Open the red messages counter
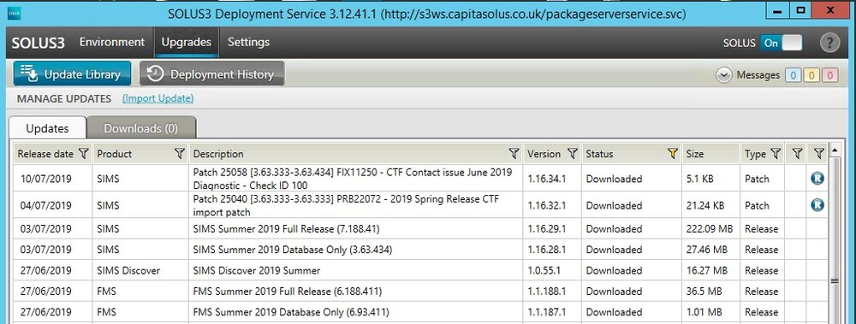This screenshot has width=856, height=324. tap(829, 75)
